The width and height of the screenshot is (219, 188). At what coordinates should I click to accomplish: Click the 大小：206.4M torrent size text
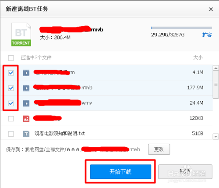coord(55,38)
